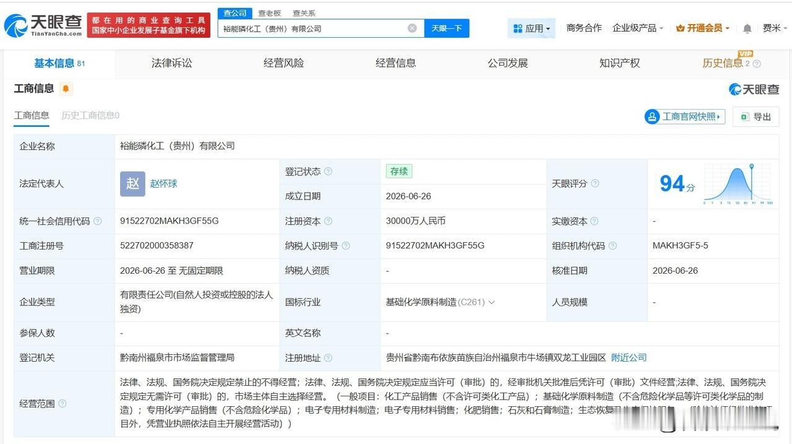Click help icon beside 历史信息 tab
This screenshot has width=792, height=444.
pos(757,63)
